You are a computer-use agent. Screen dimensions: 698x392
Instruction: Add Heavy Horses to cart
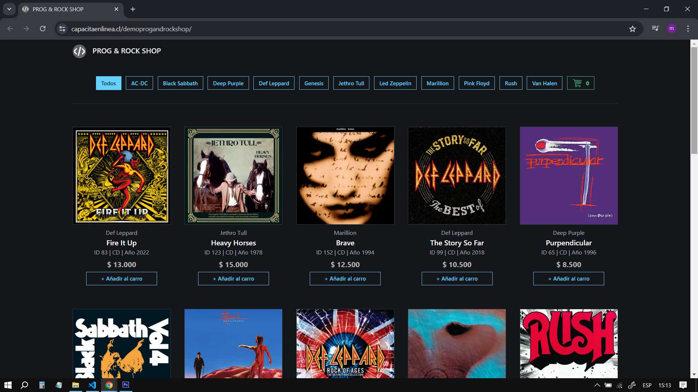(233, 278)
